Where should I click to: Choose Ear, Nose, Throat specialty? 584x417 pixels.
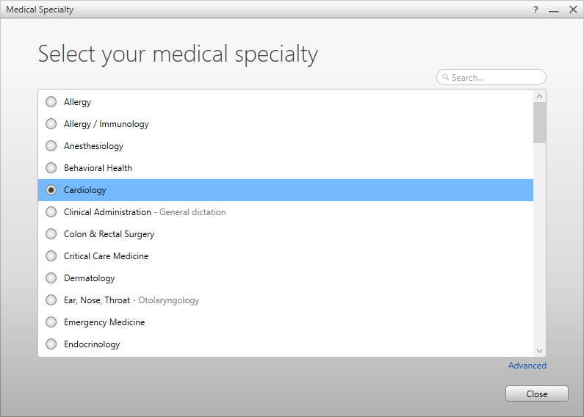tap(51, 300)
